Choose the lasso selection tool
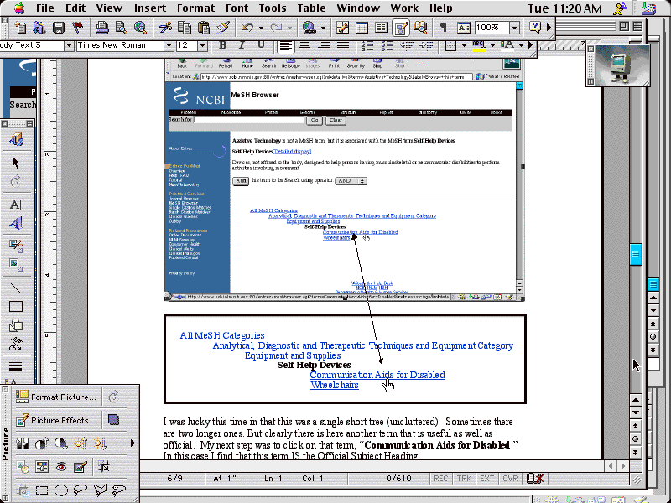The image size is (671, 503). coord(81,490)
